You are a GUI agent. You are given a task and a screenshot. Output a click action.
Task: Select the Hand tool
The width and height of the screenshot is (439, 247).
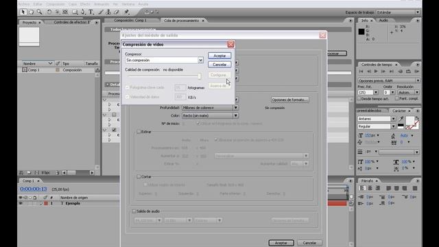click(x=31, y=12)
